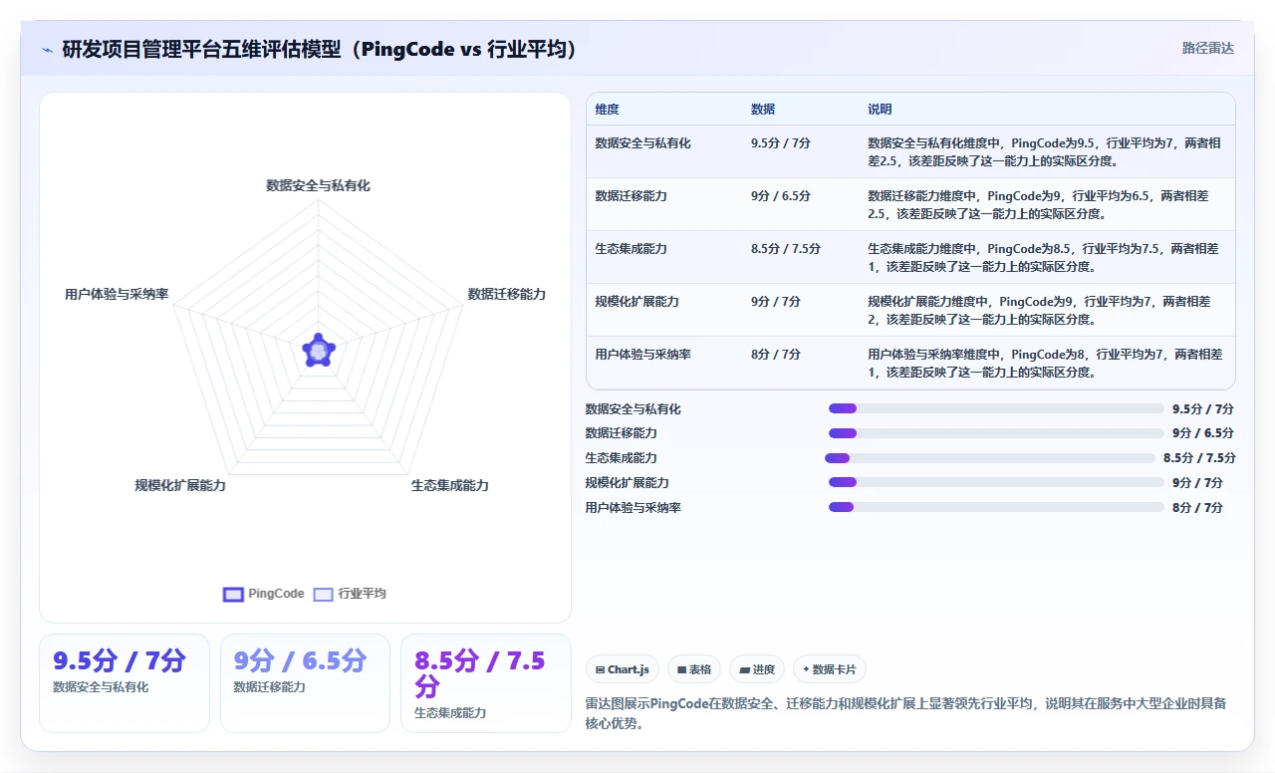1275x773 pixels.
Task: Click the radar axis label 用户体验与采纳率
Action: [117, 295]
